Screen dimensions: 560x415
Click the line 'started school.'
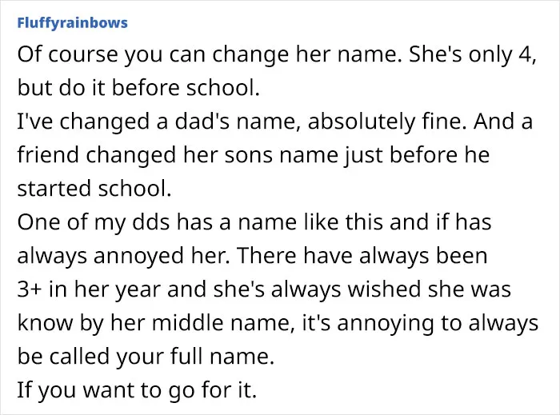click(94, 189)
